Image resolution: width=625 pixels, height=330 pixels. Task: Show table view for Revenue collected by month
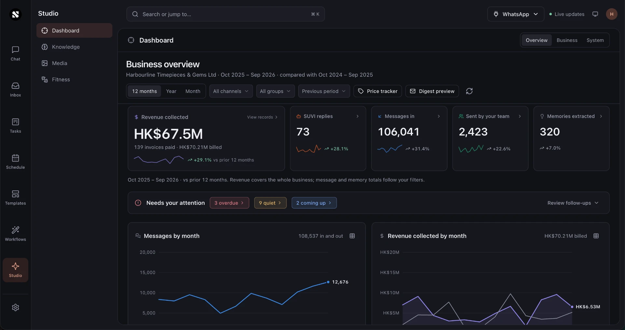(596, 236)
